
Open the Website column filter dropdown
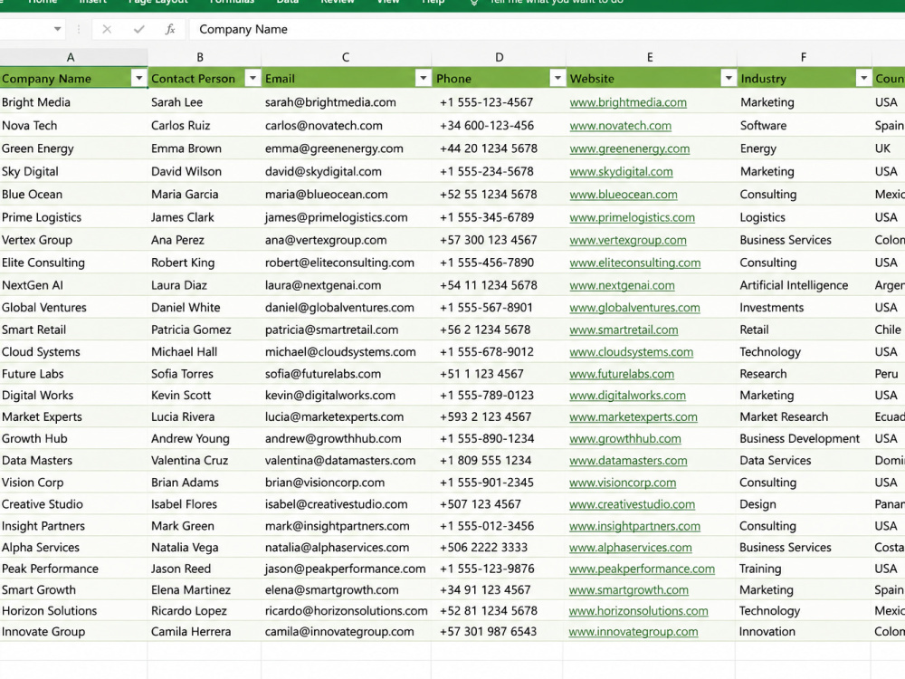[x=729, y=79]
